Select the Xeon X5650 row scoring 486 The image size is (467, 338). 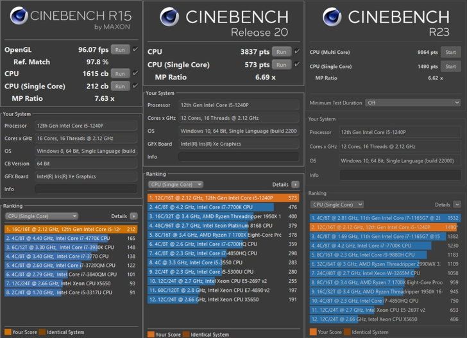point(385,319)
